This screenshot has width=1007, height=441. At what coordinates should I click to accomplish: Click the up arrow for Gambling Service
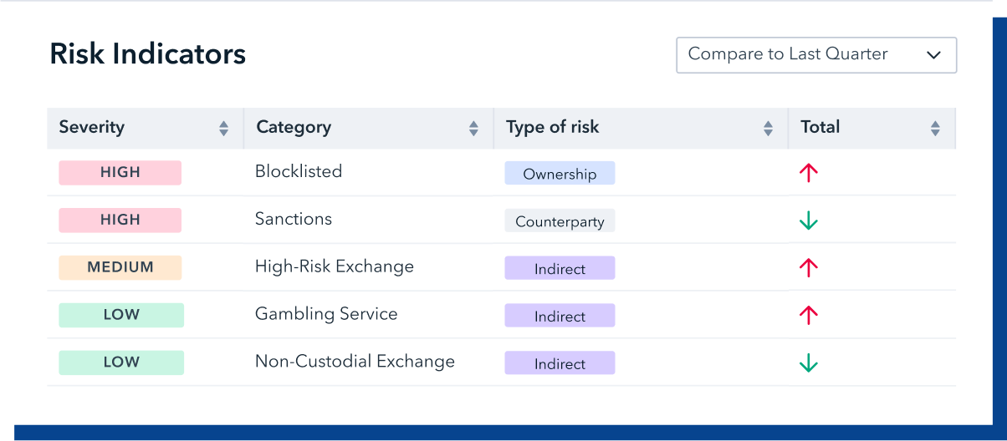click(x=808, y=316)
